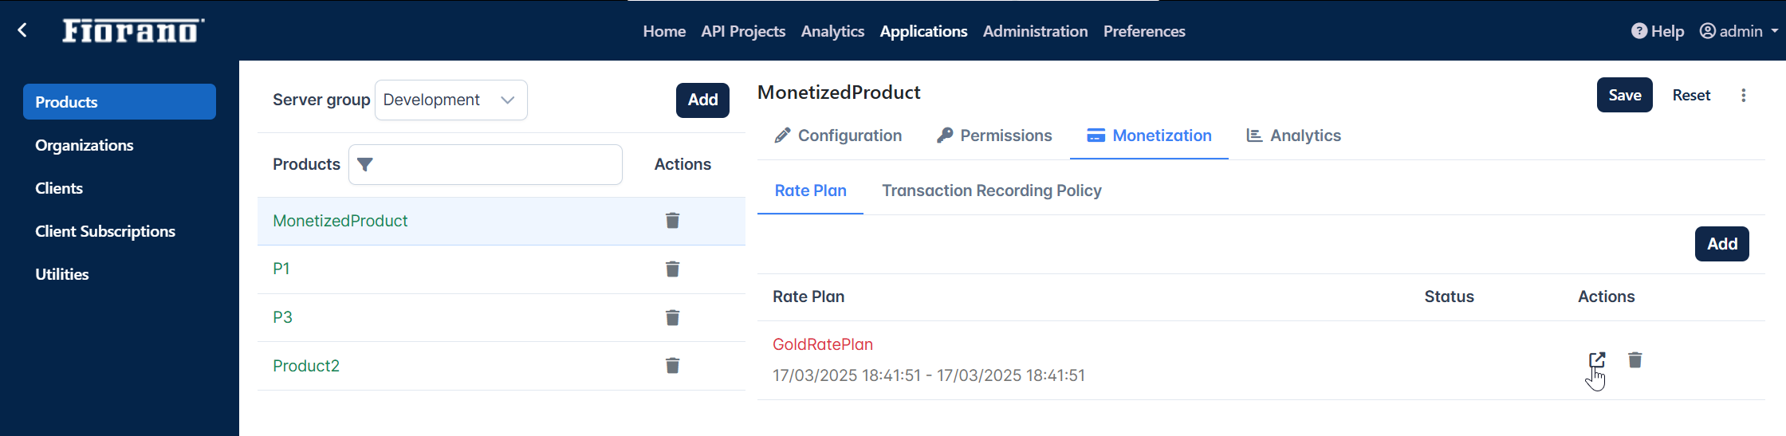Delete the MonetizedProduct product row
Viewport: 1786px width, 436px height.
(672, 221)
